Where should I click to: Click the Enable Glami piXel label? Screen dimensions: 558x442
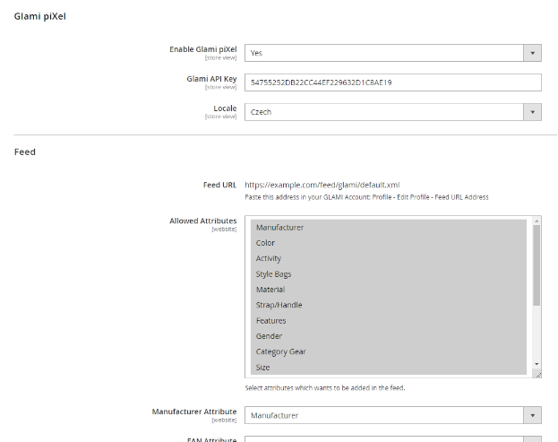click(202, 49)
